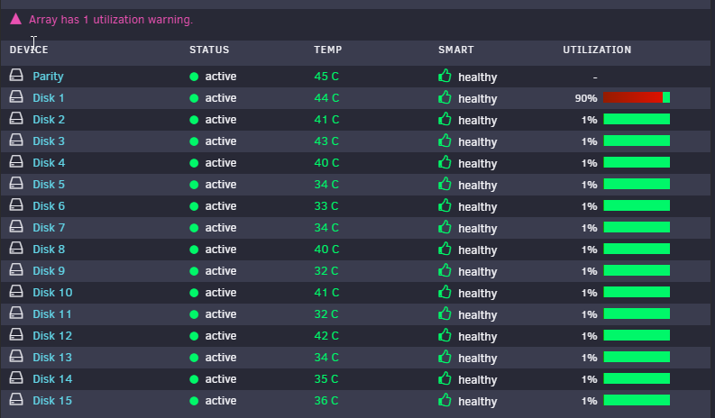Click the 43 C temperature for Disk 3

pyautogui.click(x=326, y=141)
